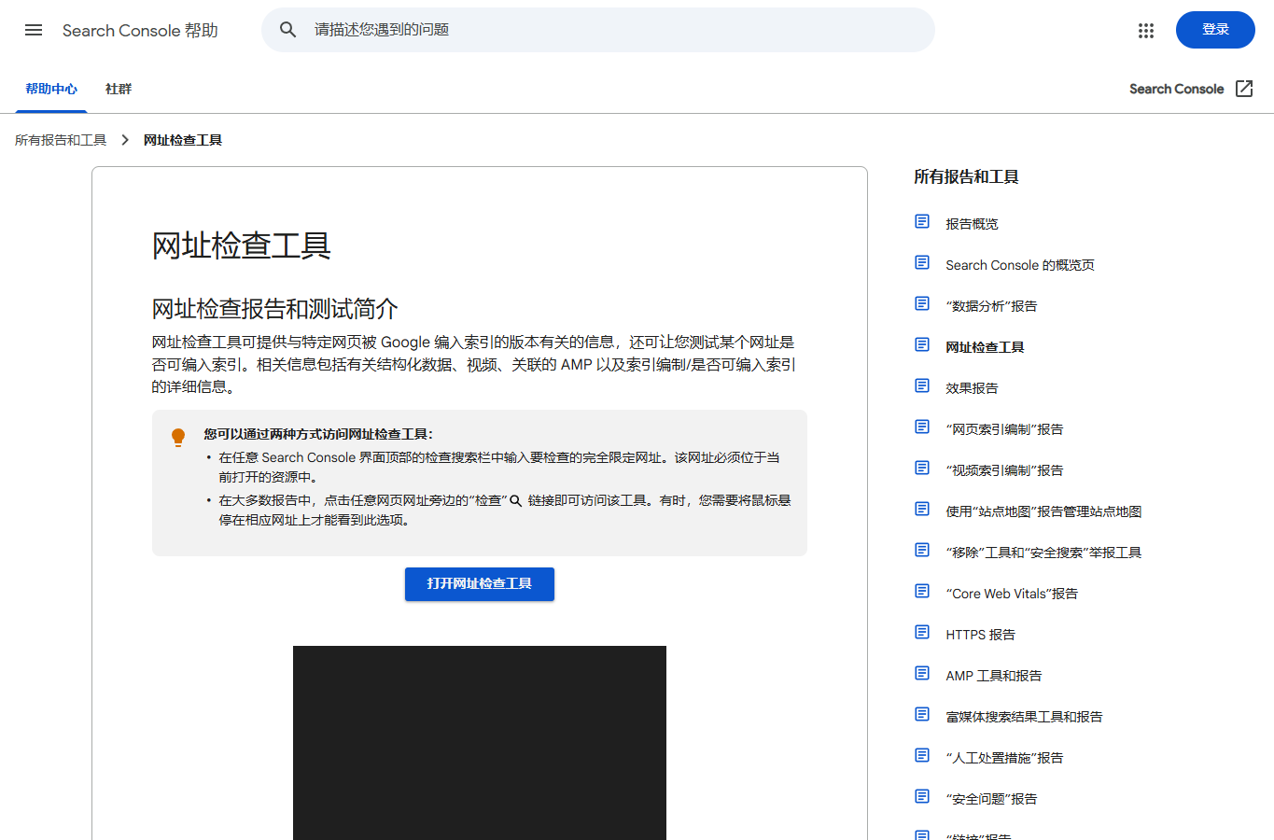Click the article icon beside "安全问题"报告
Viewport: 1274px width, 840px height.
pos(922,796)
